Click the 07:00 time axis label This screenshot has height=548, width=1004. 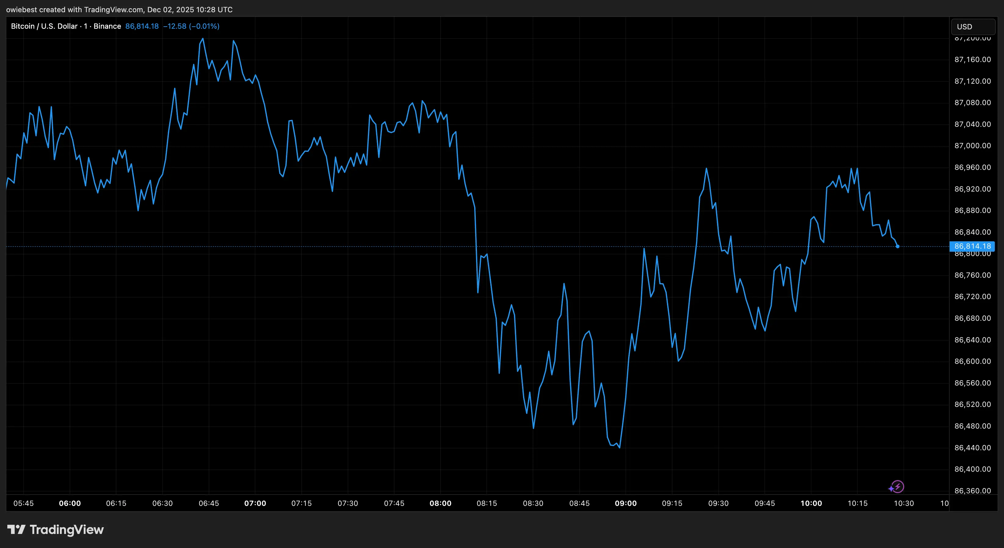tap(255, 503)
